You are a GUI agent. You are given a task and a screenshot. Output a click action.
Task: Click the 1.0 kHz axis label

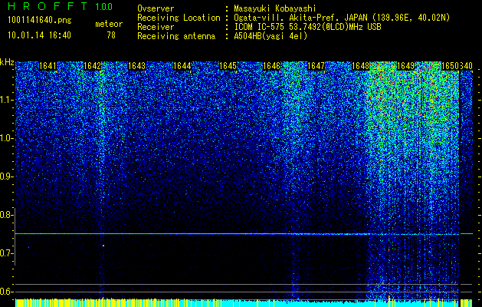pyautogui.click(x=7, y=138)
